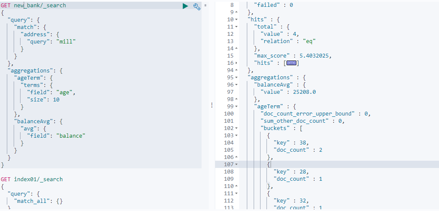This screenshot has width=439, height=211.
Task: Collapse the fold arrow at line 9
Action: (236, 12)
